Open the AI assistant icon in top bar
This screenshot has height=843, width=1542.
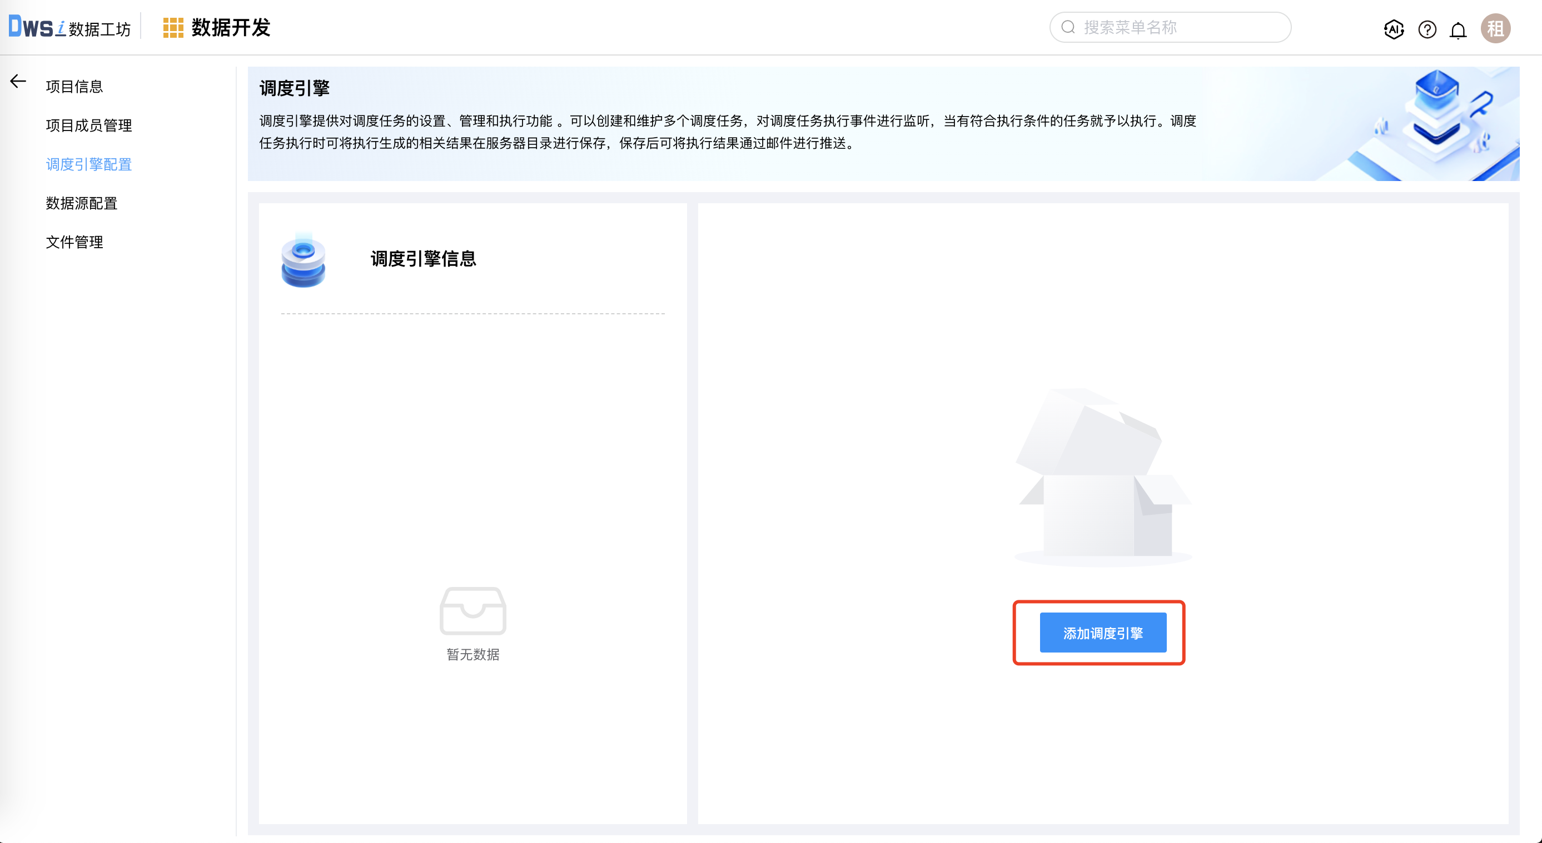point(1394,29)
